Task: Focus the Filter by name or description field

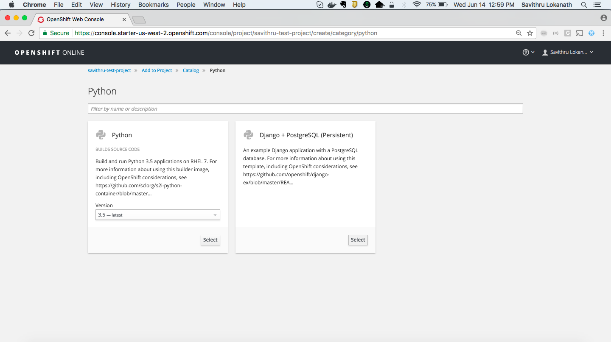Action: click(305, 108)
